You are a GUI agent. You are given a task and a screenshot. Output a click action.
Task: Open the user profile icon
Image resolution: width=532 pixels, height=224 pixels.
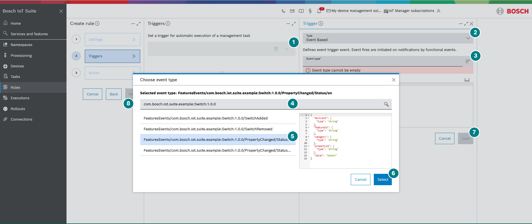point(439,11)
